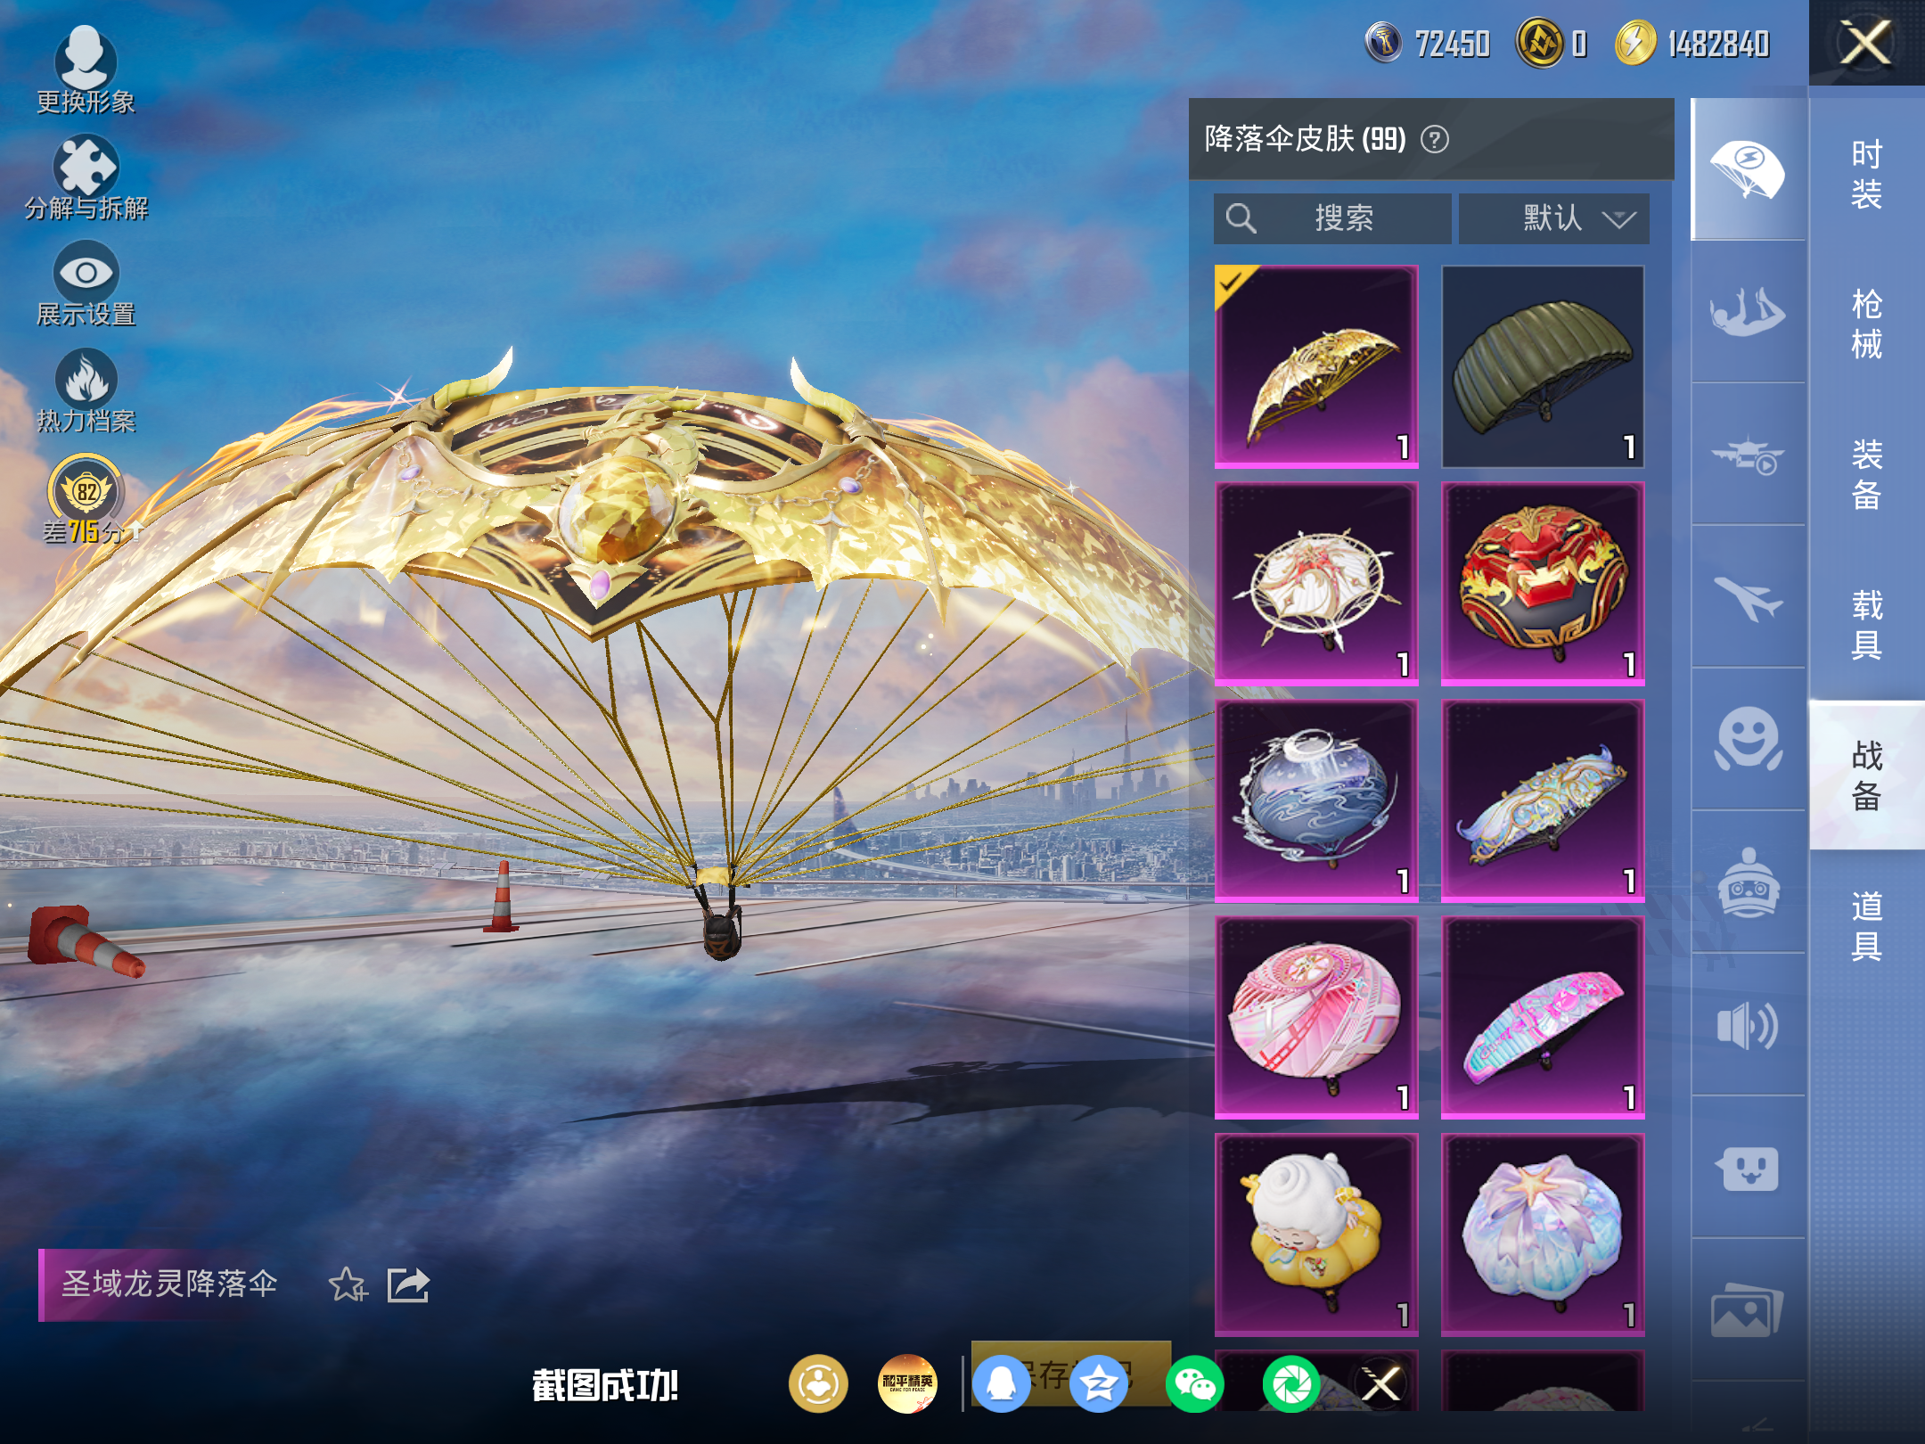This screenshot has height=1444, width=1925.
Task: Favorite the parachute with the star icon
Action: click(348, 1284)
